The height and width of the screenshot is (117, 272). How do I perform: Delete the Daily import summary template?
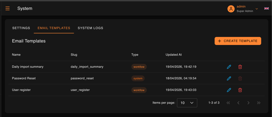pos(240,67)
